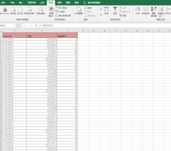Click the Refresh All (全部刷新) icon
This screenshot has width=171, height=151.
click(x=79, y=9)
